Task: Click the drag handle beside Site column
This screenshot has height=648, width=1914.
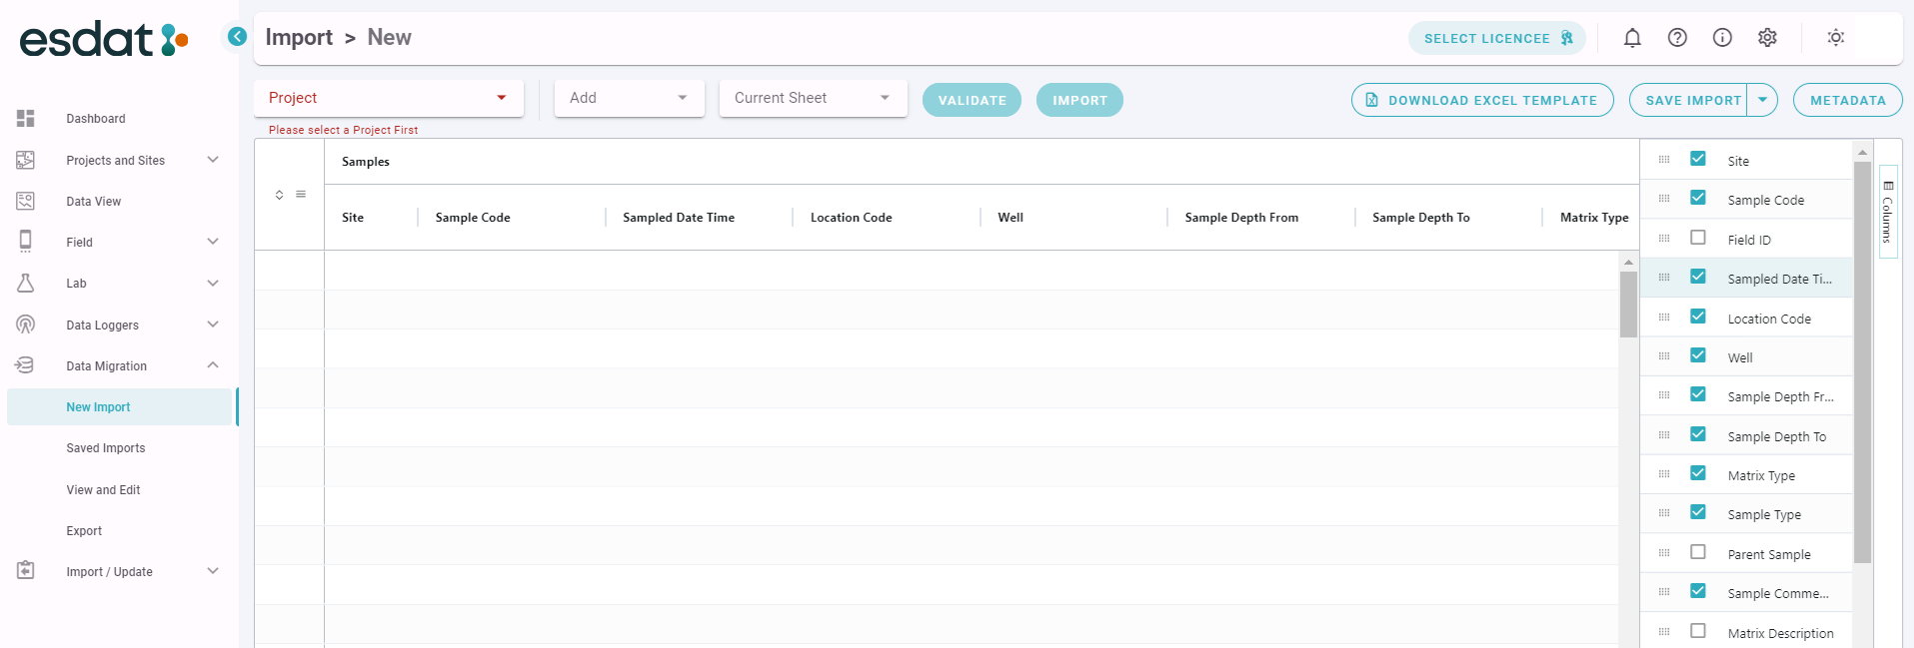Action: pos(1664,160)
